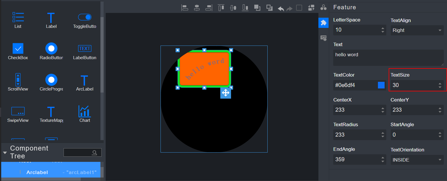Align components to horizontal center

pyautogui.click(x=197, y=8)
